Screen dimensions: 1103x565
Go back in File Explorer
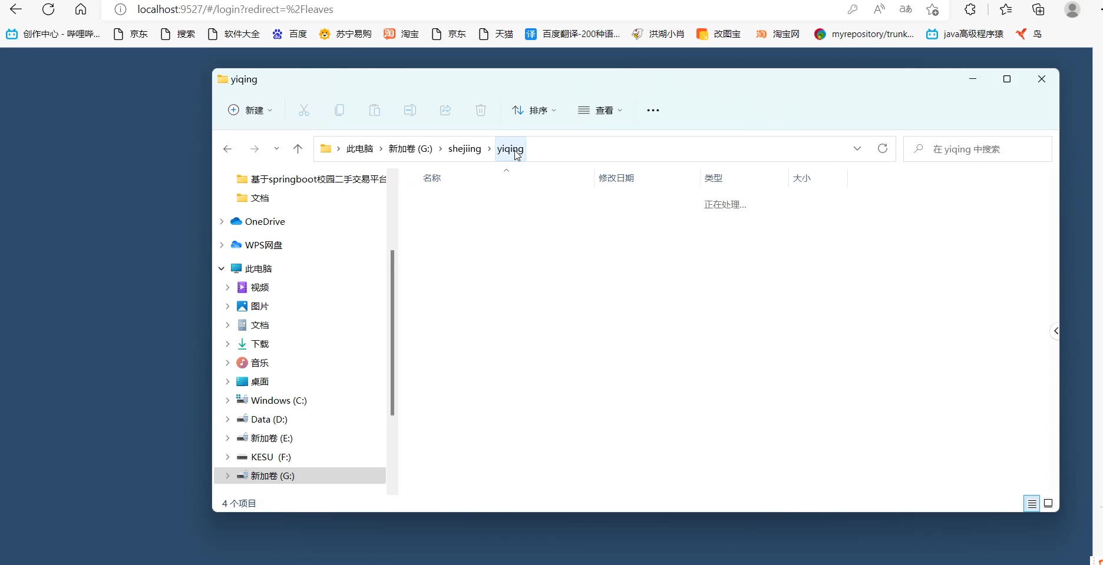(x=227, y=149)
